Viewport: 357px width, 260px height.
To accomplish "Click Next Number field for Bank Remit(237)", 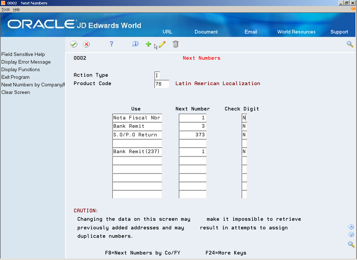I will 193,152.
